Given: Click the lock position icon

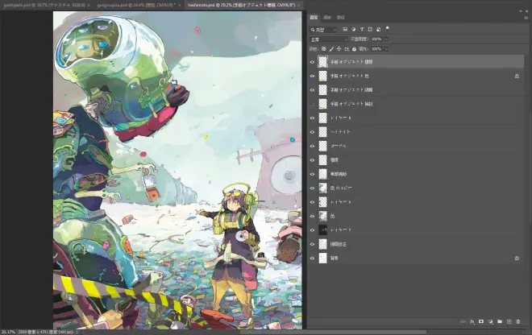Looking at the screenshot, I should click(x=337, y=48).
